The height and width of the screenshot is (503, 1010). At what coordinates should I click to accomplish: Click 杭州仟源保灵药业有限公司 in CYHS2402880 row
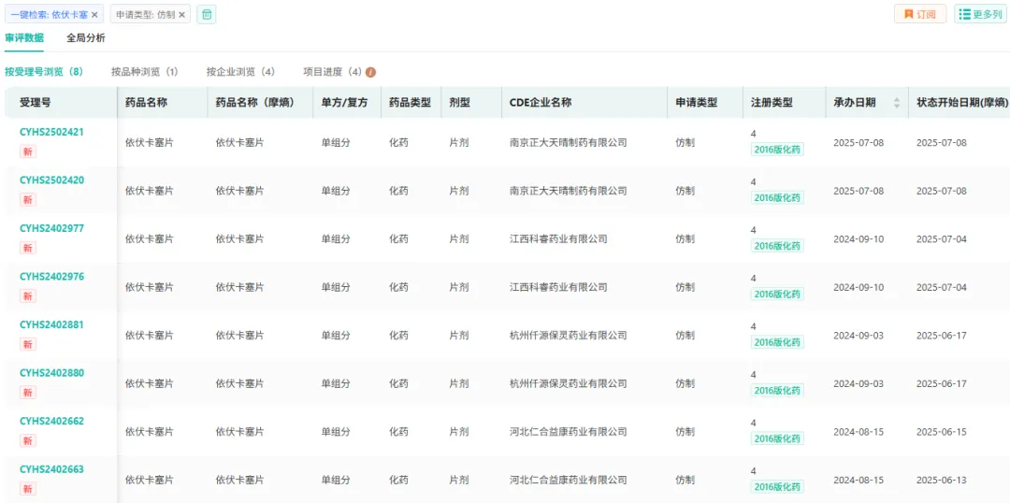click(568, 383)
